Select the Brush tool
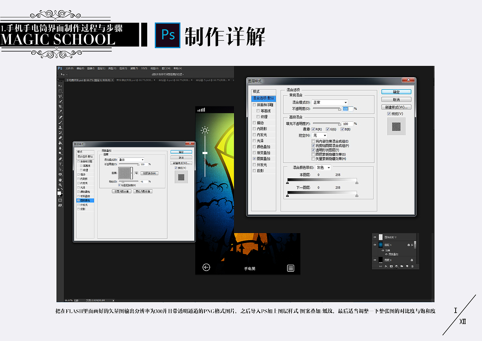The width and height of the screenshot is (482, 341). (60, 122)
